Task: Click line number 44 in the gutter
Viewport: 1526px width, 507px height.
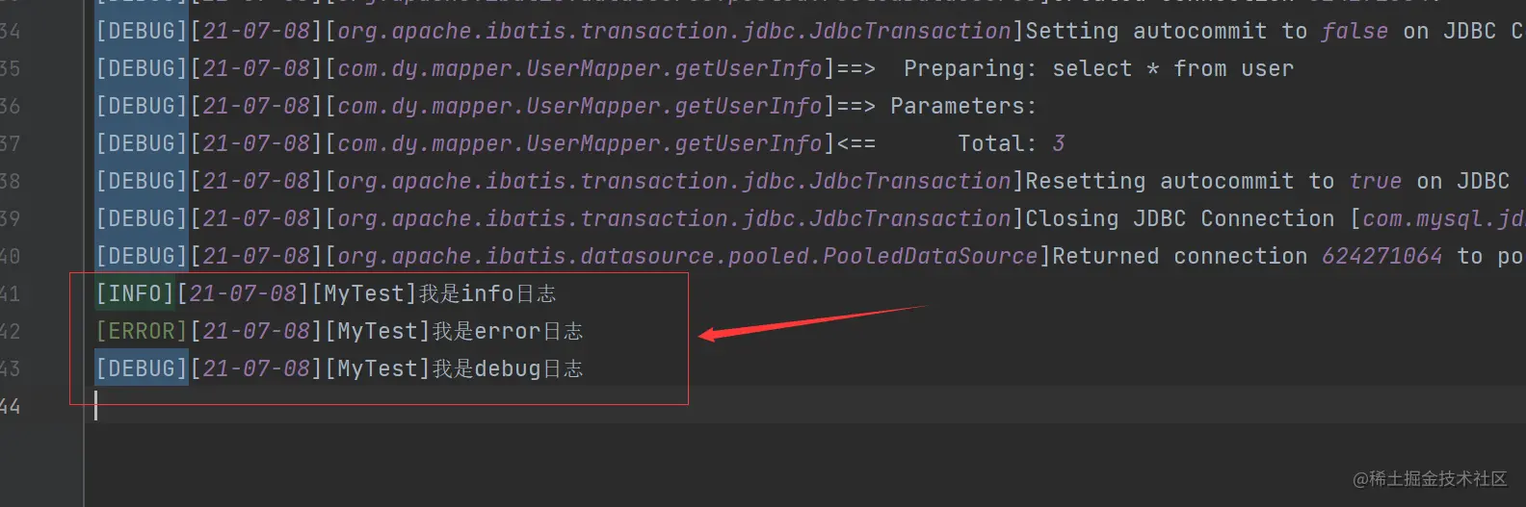Action: (x=10, y=406)
